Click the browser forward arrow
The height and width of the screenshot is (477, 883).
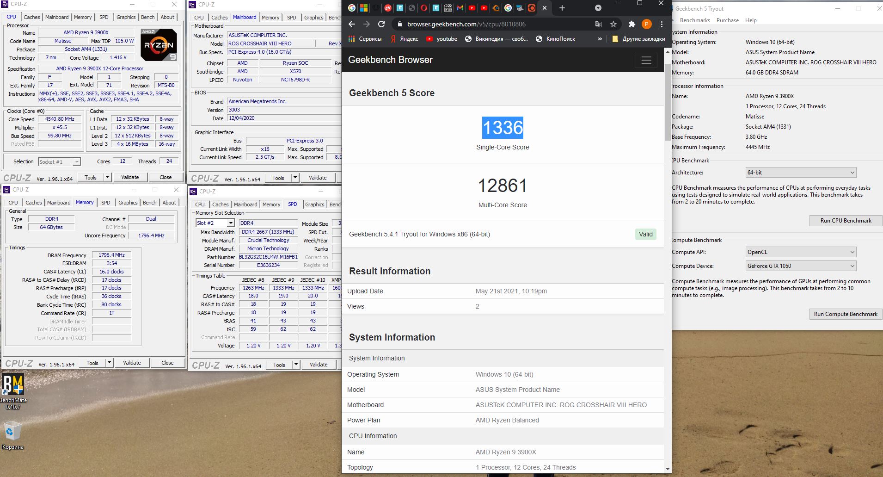[367, 24]
